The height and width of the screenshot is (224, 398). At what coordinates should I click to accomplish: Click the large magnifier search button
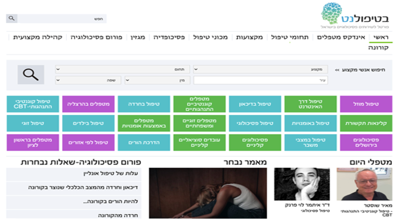pos(31,74)
